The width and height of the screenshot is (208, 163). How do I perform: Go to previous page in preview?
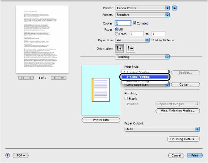pos(30,78)
